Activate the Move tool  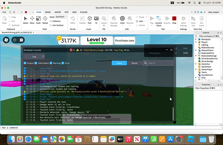(x=32, y=20)
